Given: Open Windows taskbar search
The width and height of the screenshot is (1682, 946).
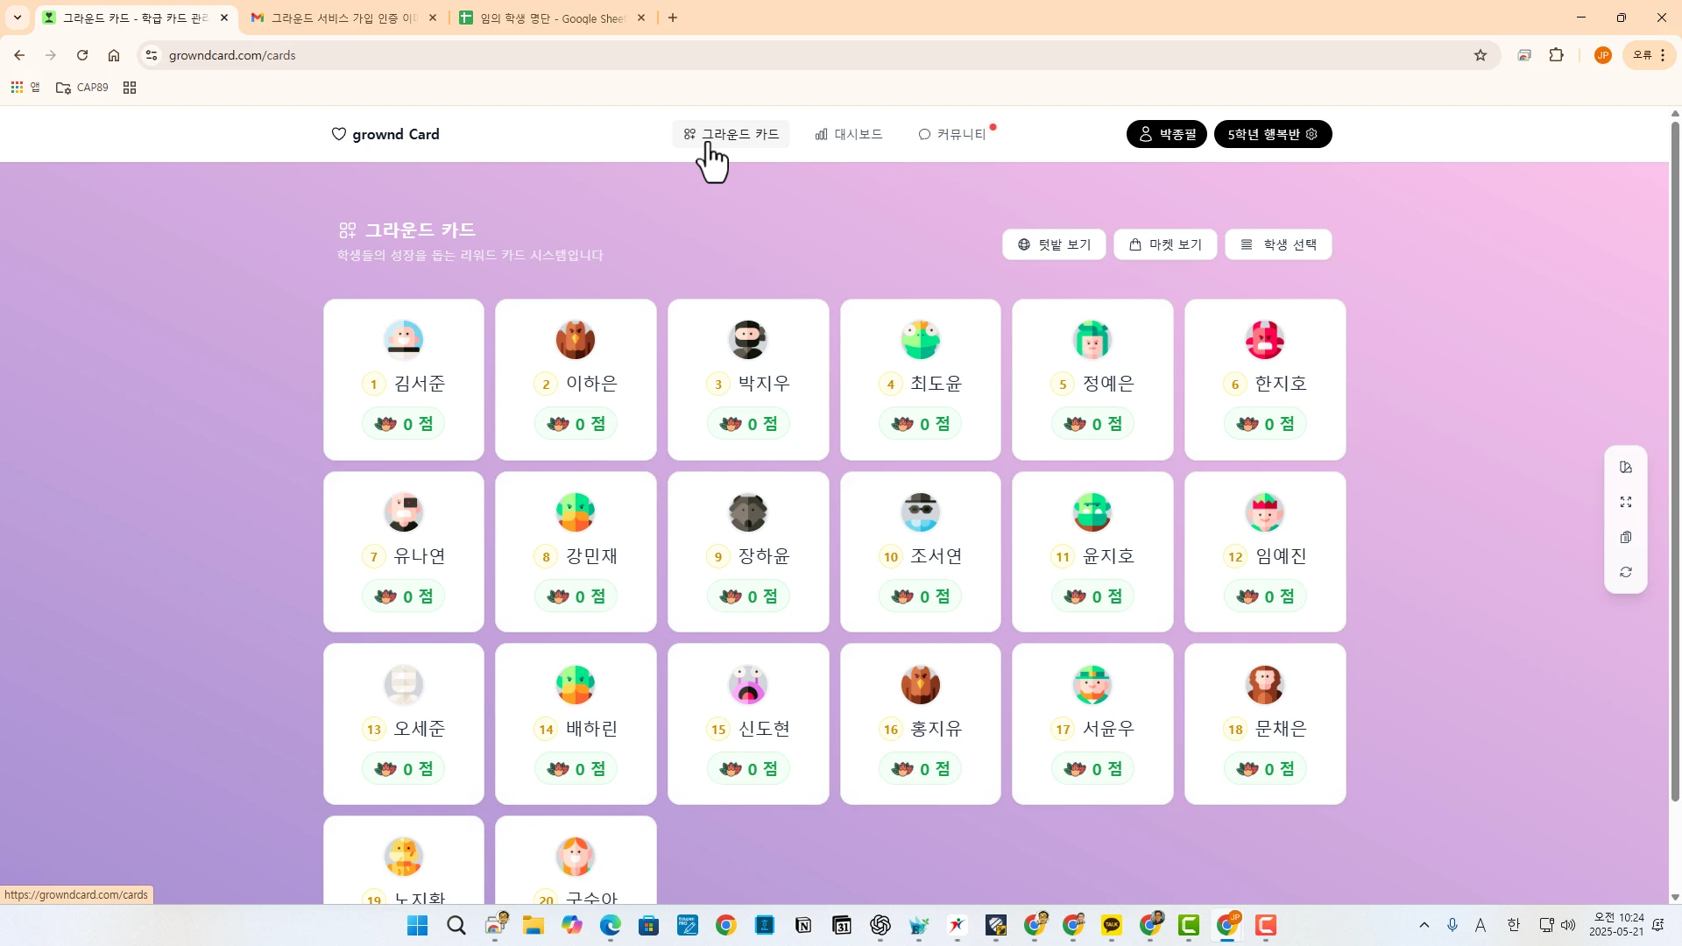Looking at the screenshot, I should (x=456, y=925).
